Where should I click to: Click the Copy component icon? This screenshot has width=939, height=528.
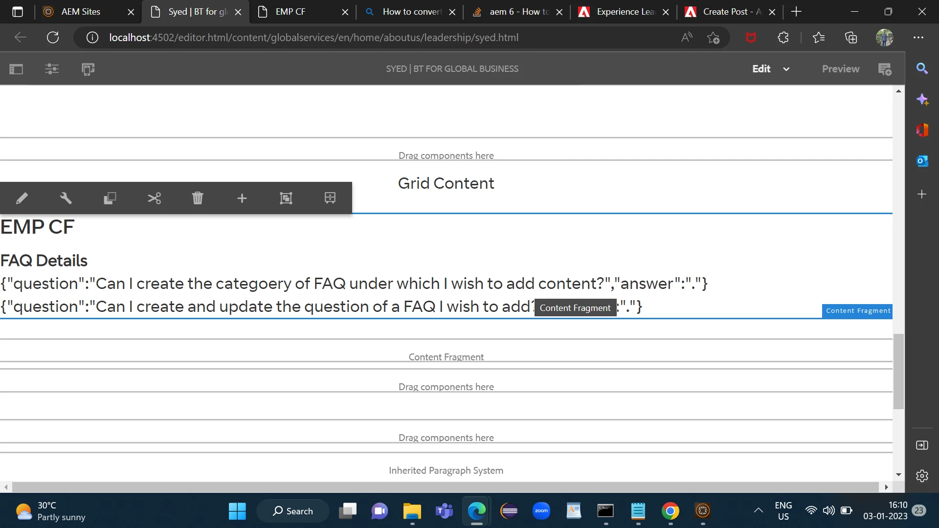tap(110, 198)
